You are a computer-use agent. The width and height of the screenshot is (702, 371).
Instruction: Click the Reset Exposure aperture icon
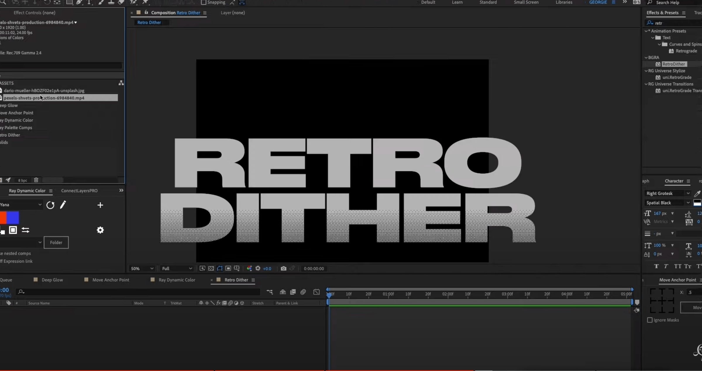coord(258,268)
